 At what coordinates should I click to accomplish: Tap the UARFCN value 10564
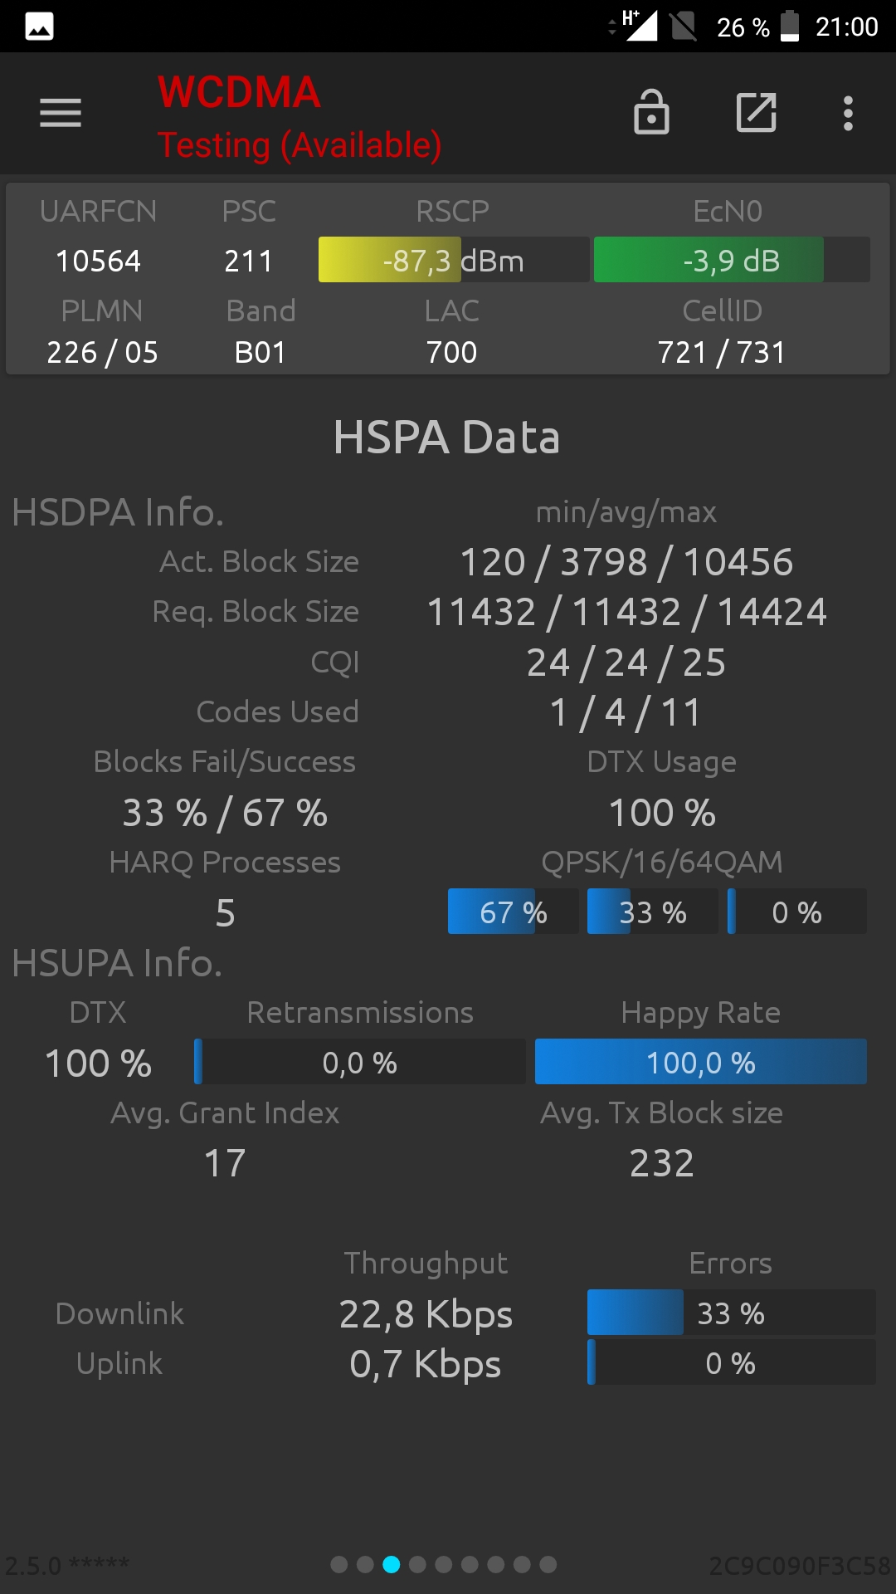tap(98, 262)
